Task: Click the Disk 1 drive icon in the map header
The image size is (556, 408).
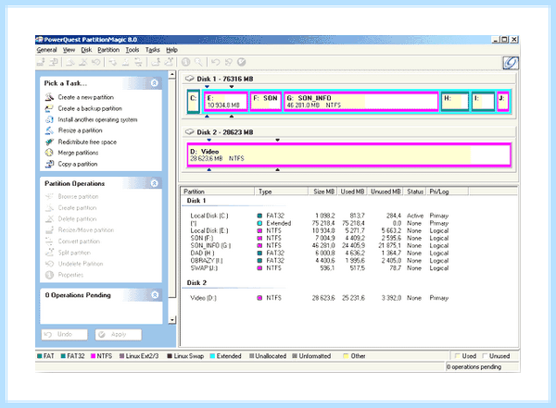Action: 190,79
